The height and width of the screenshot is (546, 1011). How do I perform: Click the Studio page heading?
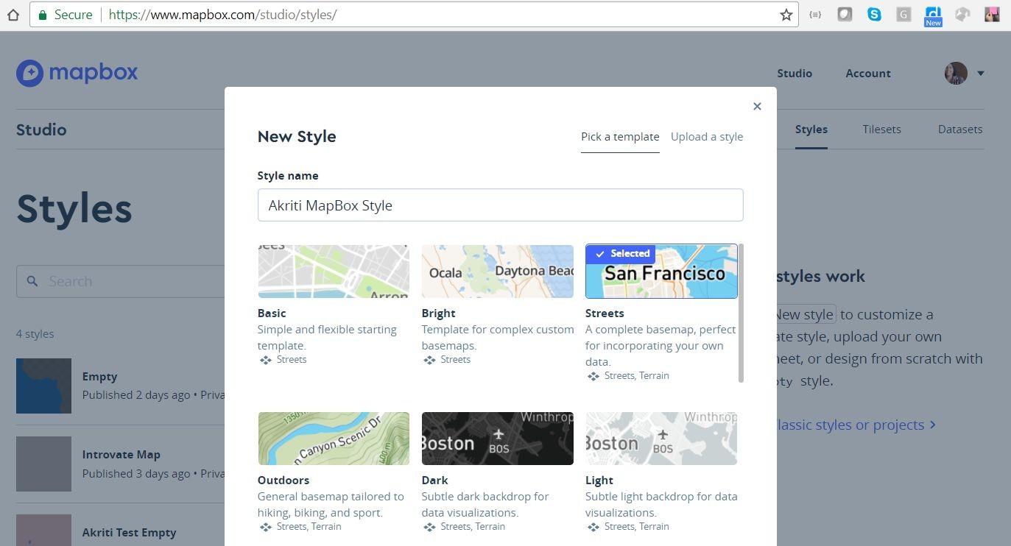[x=41, y=130]
